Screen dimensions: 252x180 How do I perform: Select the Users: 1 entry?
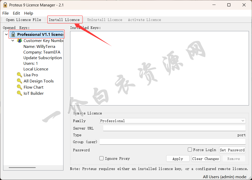pyautogui.click(x=31, y=63)
